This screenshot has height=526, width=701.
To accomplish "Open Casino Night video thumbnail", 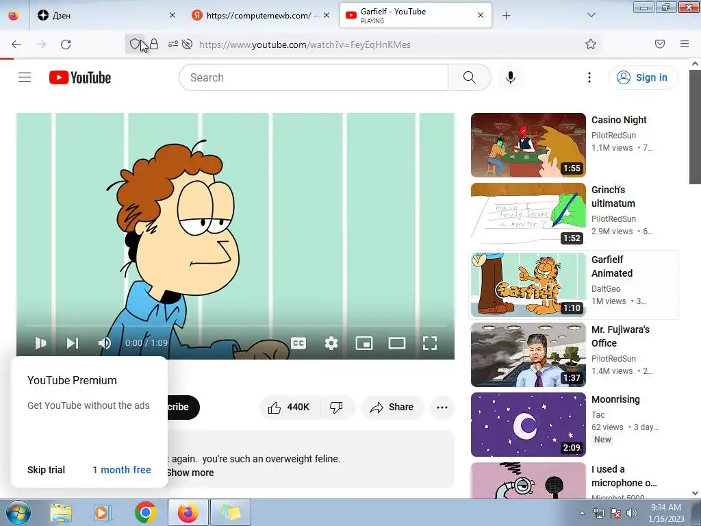I will (528, 145).
